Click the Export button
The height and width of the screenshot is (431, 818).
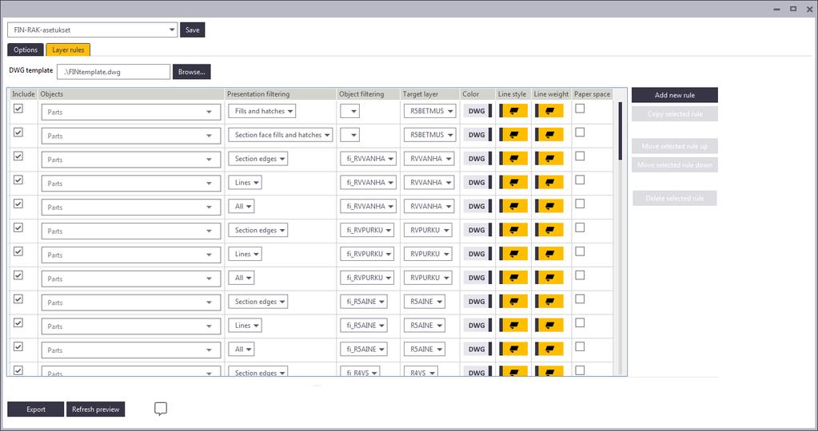(35, 409)
